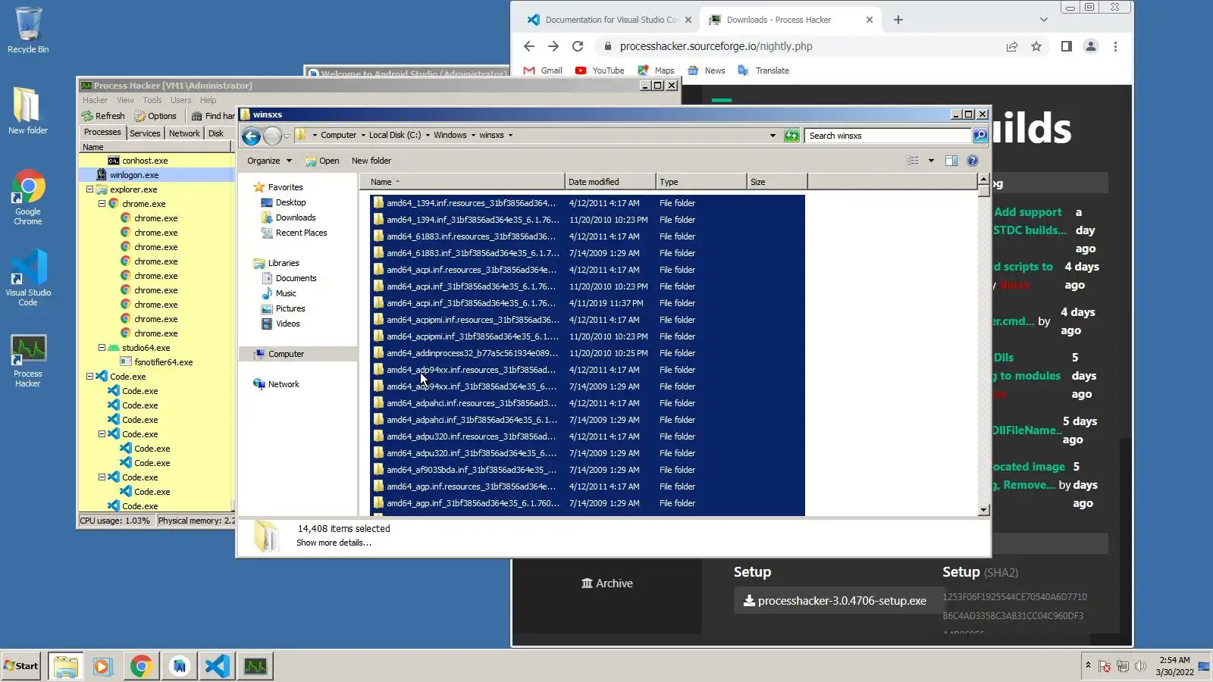This screenshot has height=682, width=1213.
Task: Switch to the Documentation for Visual Studio Code tab
Action: [610, 20]
